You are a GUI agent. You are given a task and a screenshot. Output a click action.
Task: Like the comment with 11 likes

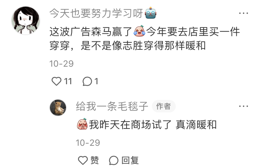[x=56, y=81]
